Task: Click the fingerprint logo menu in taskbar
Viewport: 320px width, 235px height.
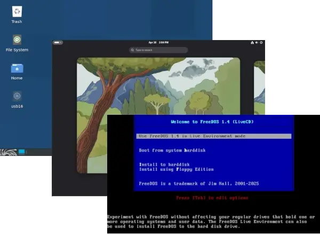Action: click(9, 152)
